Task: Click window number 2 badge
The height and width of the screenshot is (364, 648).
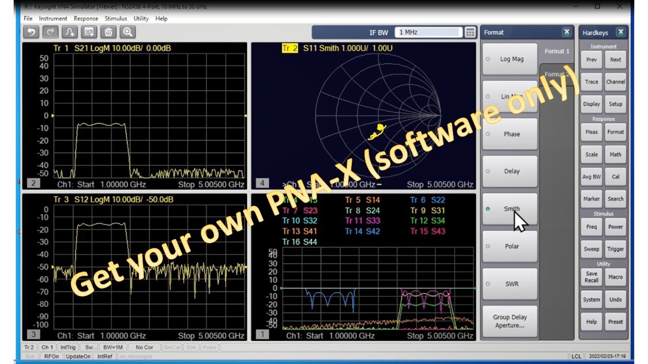Action: pyautogui.click(x=33, y=183)
